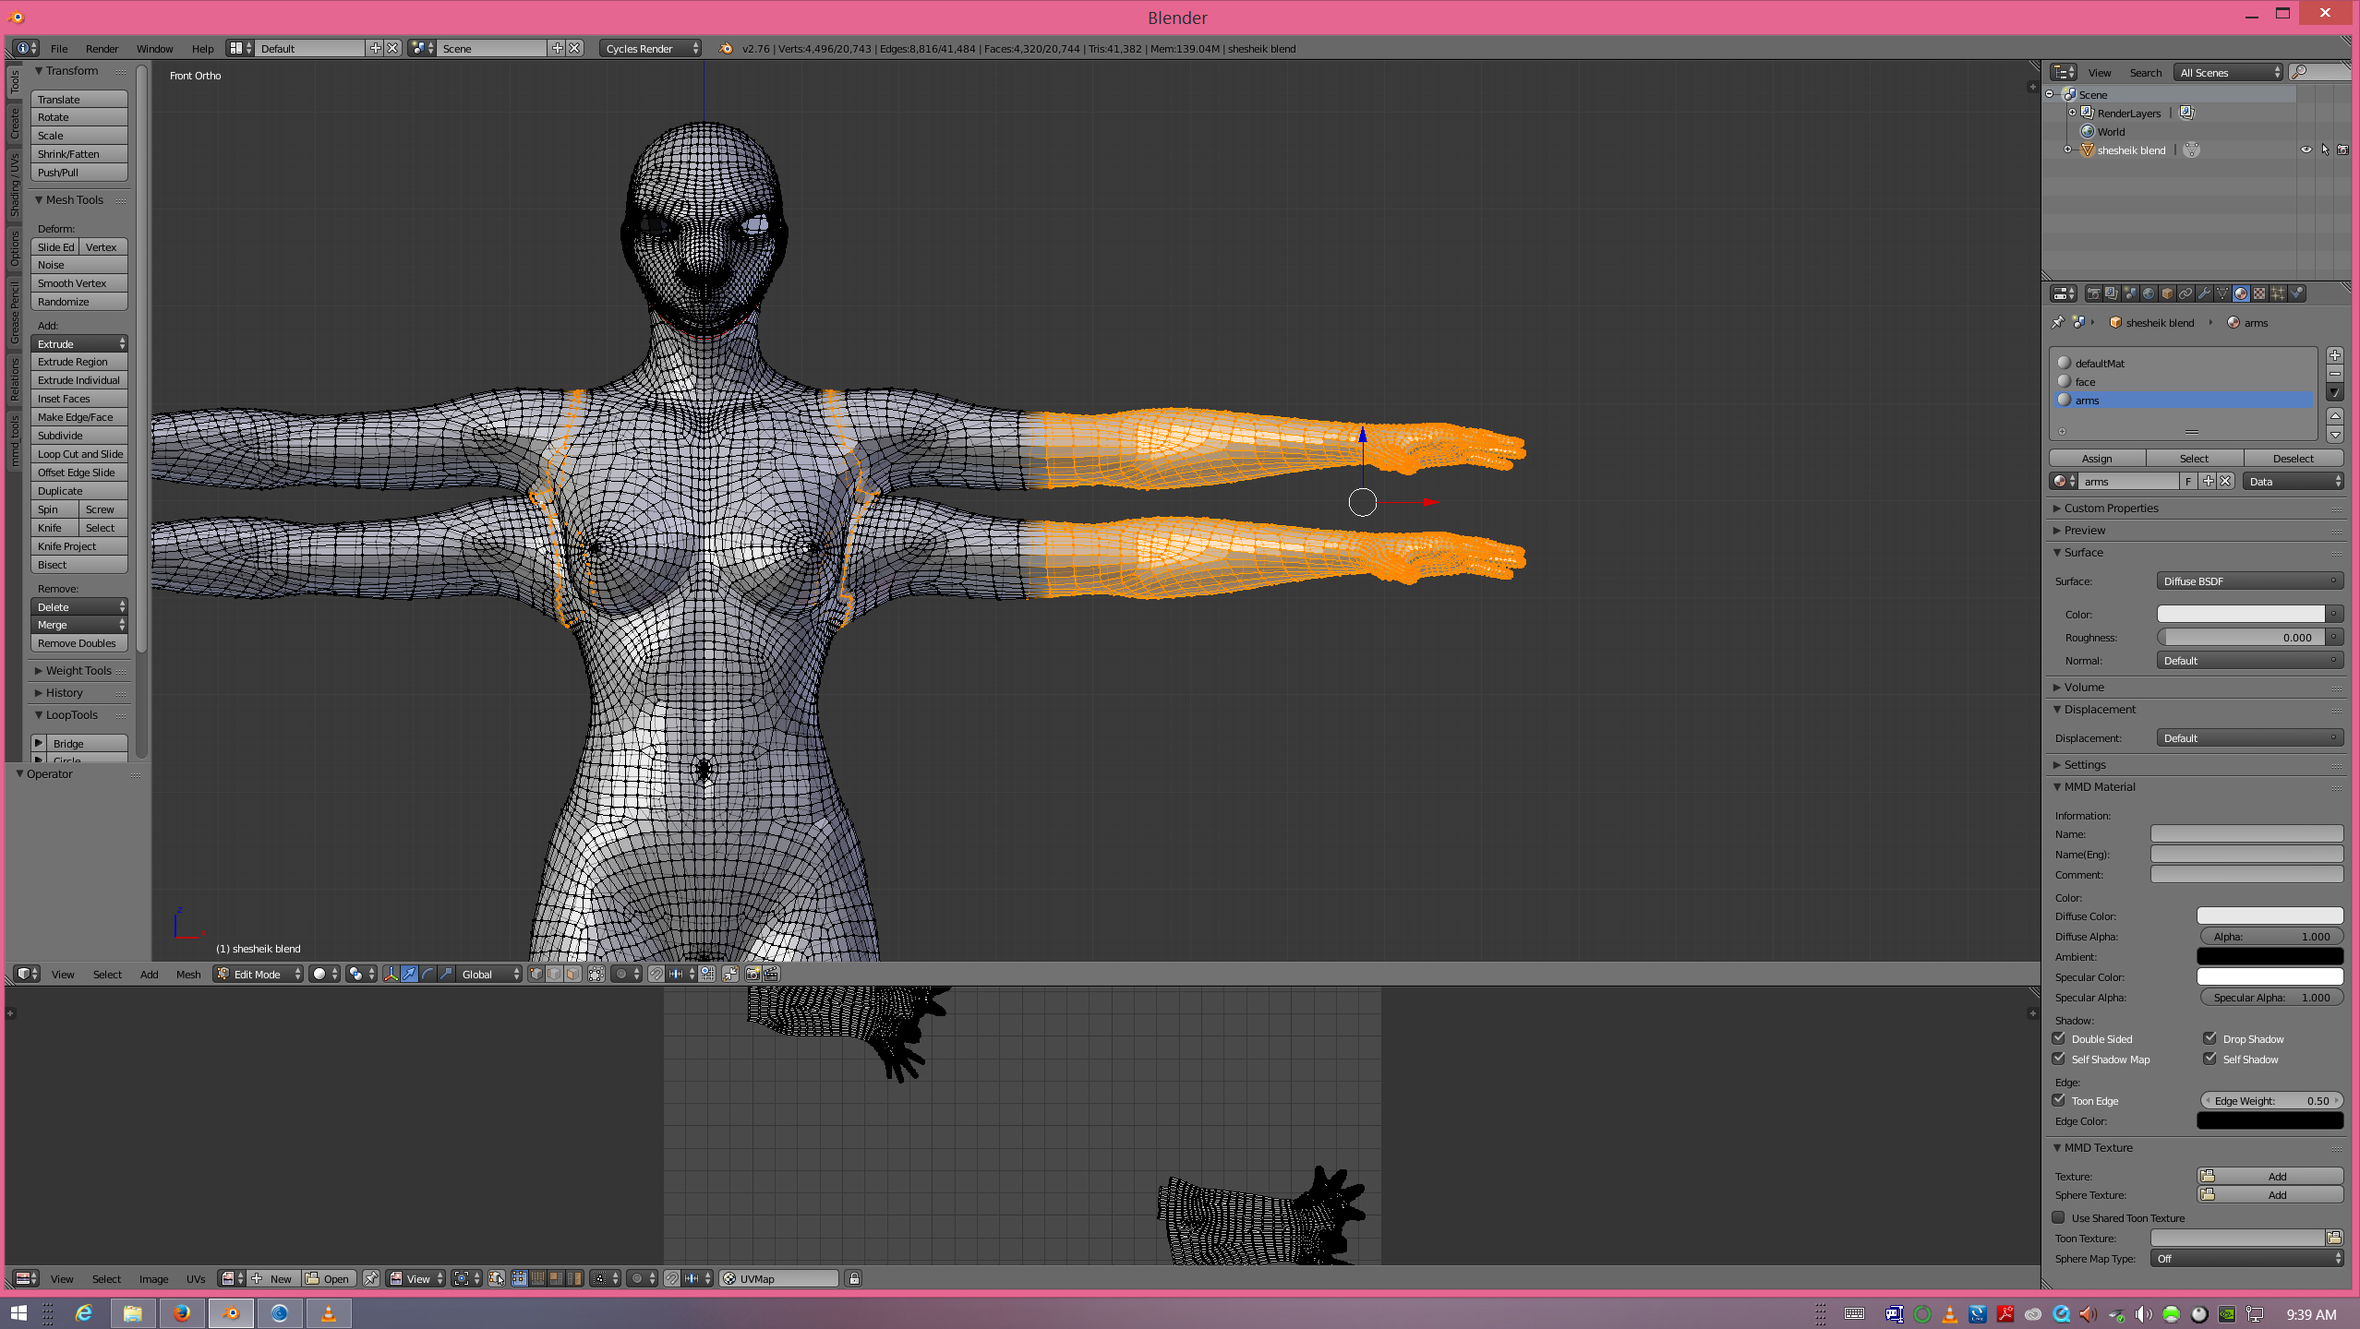Select face select mode in 3D header
The image size is (2360, 1329).
pyautogui.click(x=573, y=974)
